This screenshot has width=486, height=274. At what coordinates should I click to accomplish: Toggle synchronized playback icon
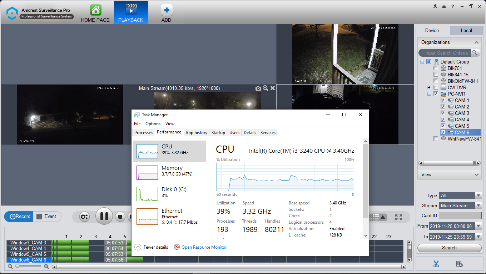pyautogui.click(x=84, y=217)
